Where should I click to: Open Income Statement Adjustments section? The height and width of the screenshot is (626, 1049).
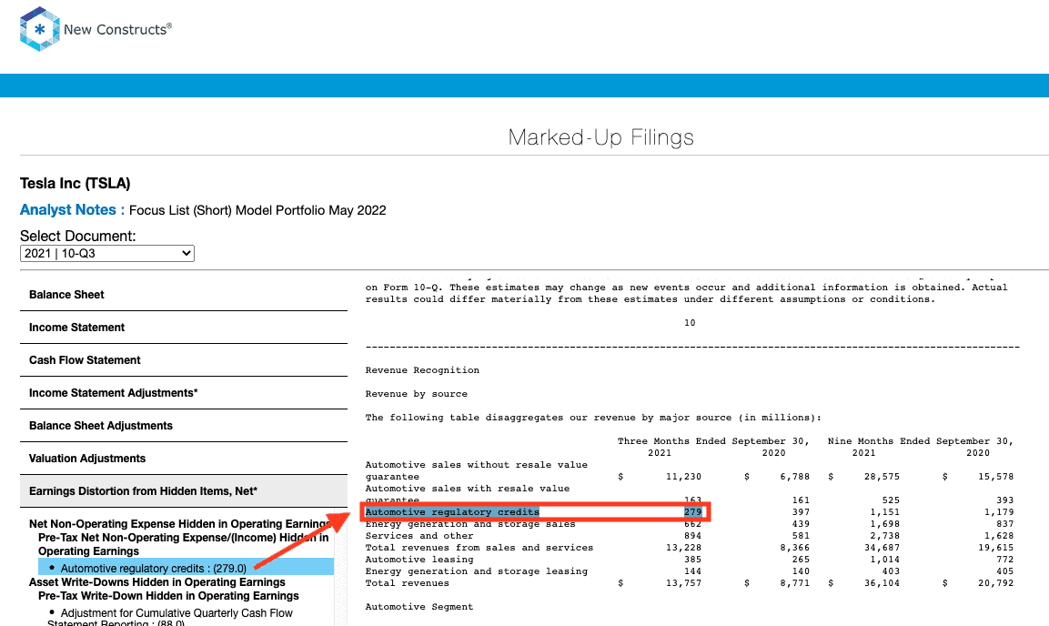click(x=183, y=393)
